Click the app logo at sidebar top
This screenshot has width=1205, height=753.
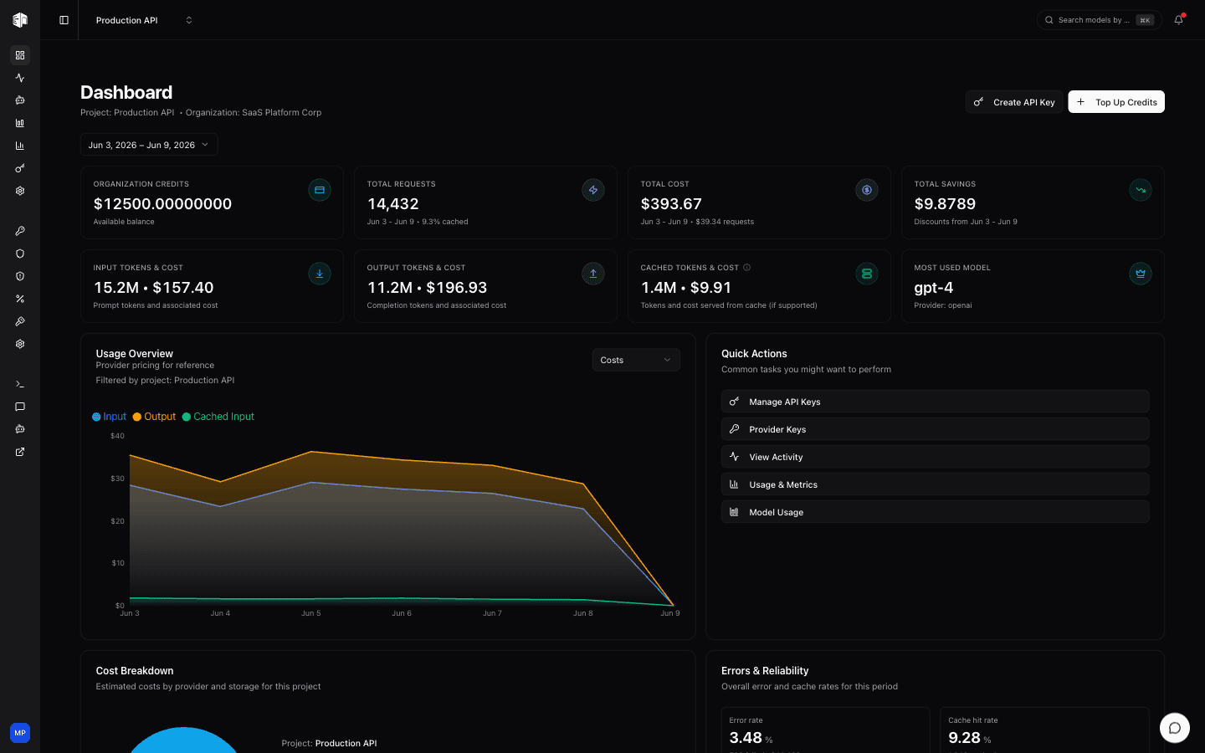click(x=20, y=20)
